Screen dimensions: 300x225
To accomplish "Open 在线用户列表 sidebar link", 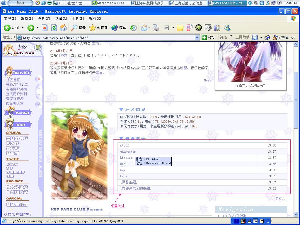I will pos(16,89).
